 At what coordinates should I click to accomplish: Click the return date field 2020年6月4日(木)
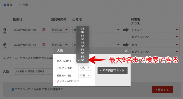tap(30, 45)
